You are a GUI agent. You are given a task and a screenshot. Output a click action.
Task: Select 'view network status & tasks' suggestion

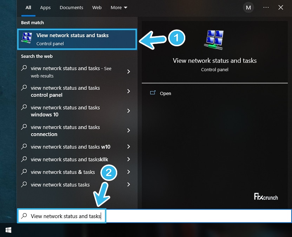[77, 172]
